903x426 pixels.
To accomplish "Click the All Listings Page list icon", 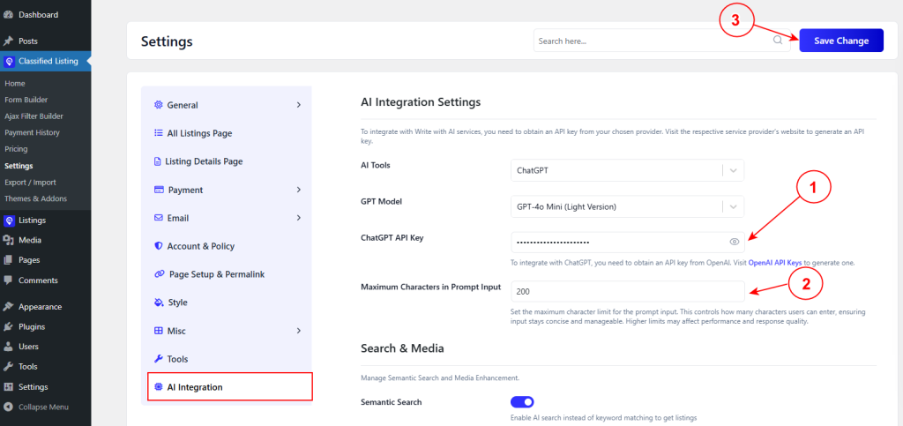I will point(159,133).
